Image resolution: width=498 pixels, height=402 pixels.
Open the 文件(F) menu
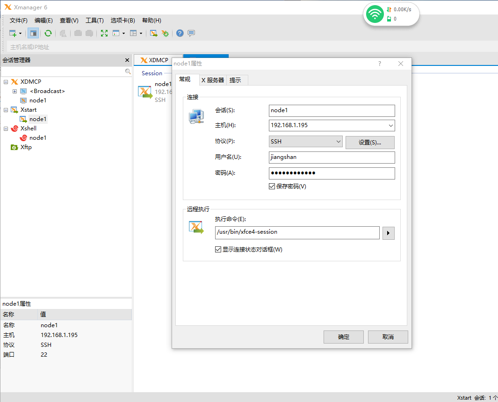tap(18, 20)
